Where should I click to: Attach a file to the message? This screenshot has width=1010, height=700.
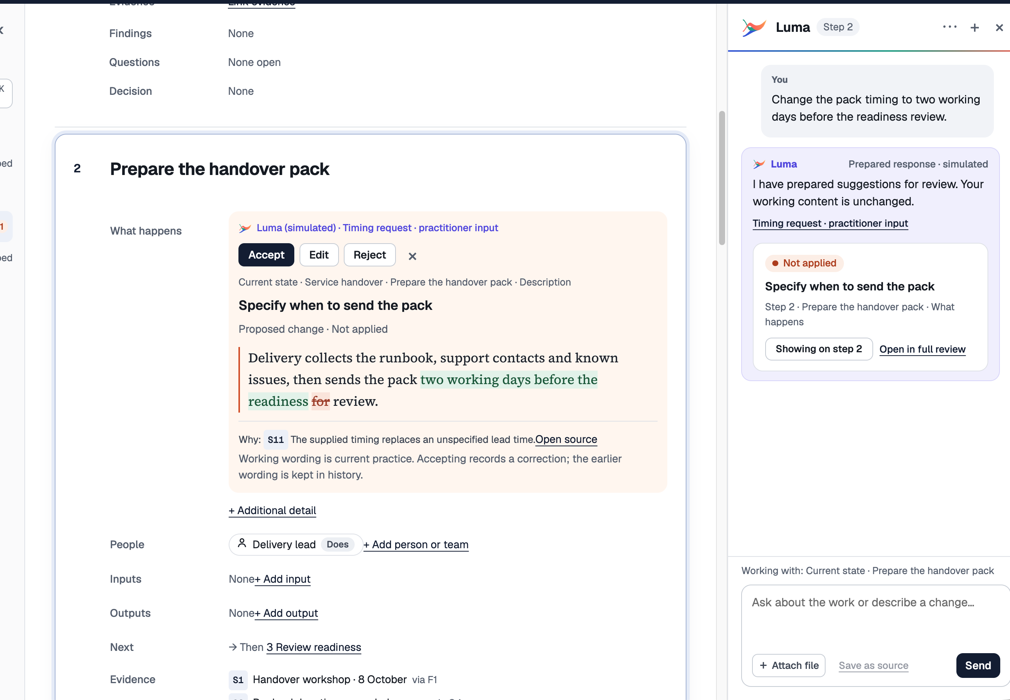pos(788,666)
